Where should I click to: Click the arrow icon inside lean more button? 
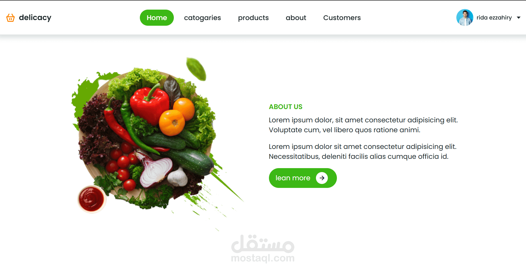[x=322, y=178]
